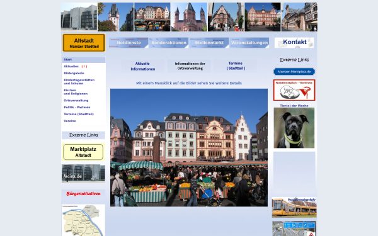Open the Personennahverkehr tram banner

294,207
